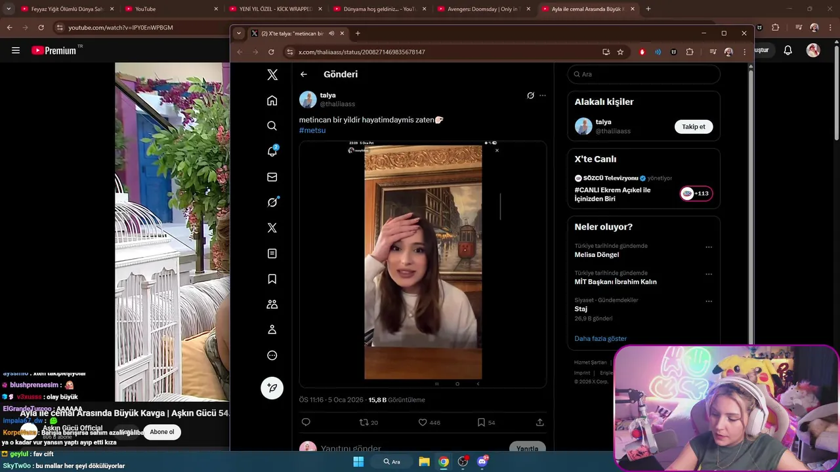The width and height of the screenshot is (840, 472).
Task: Open options for Melisa Döngel trend
Action: click(x=709, y=247)
